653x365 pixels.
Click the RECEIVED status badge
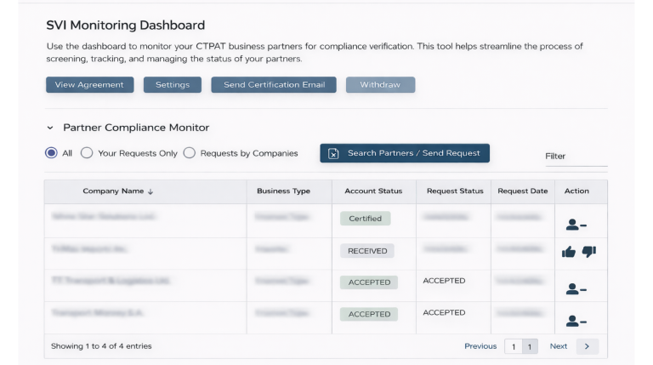pyautogui.click(x=367, y=251)
